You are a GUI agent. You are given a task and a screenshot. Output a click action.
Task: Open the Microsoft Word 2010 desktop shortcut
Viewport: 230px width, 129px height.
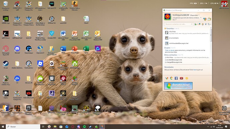coord(63,35)
